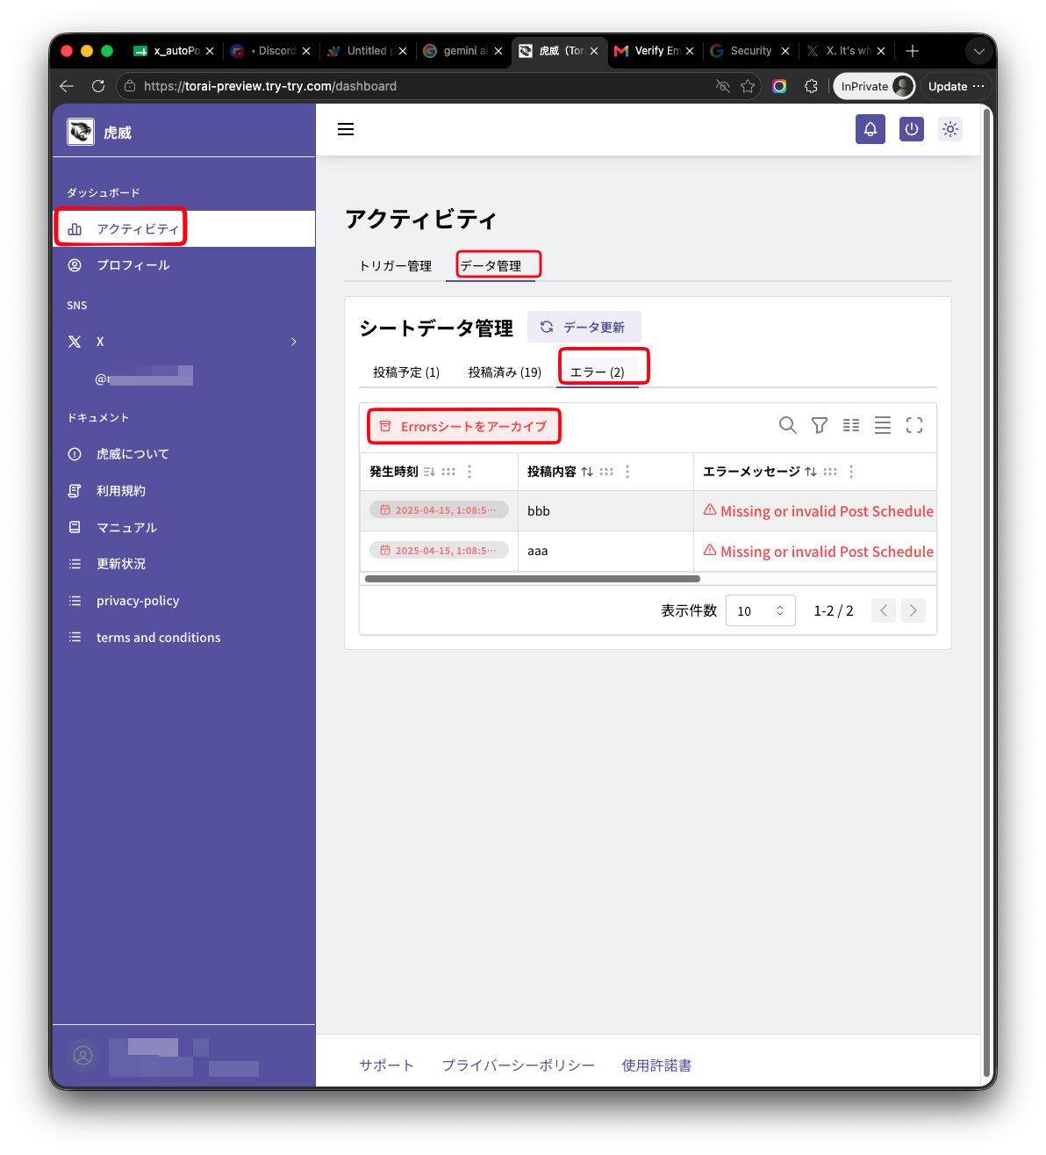
Task: Click date chip in bbb row
Action: click(439, 510)
